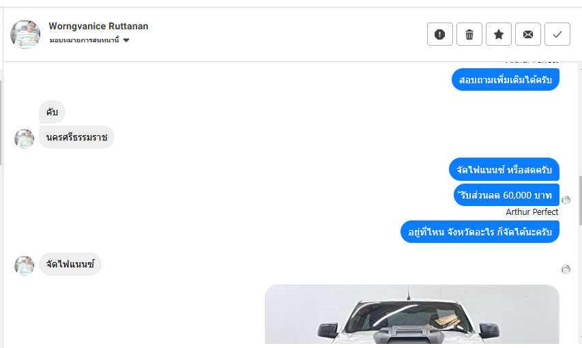Click the Arthur Perfect sender label
The width and height of the screenshot is (582, 348).
(x=532, y=212)
